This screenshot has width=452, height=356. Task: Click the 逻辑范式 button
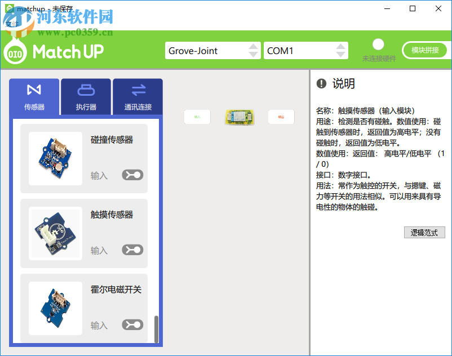(424, 232)
